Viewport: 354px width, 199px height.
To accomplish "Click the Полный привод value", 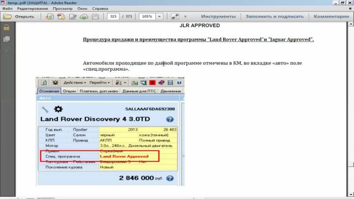I will point(154,140).
